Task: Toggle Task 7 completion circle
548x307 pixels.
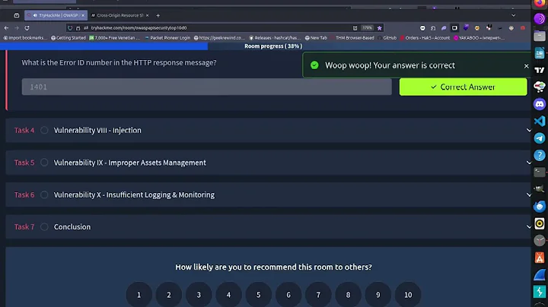Action: [x=44, y=226]
